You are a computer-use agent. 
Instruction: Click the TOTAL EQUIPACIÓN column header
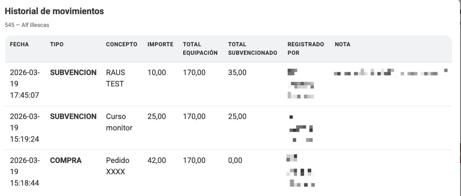200,49
